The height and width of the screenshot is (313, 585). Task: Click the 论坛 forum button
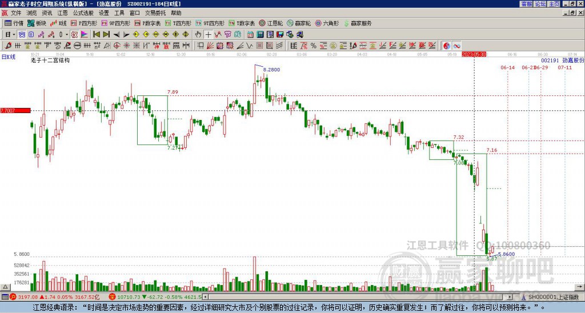coord(540,4)
